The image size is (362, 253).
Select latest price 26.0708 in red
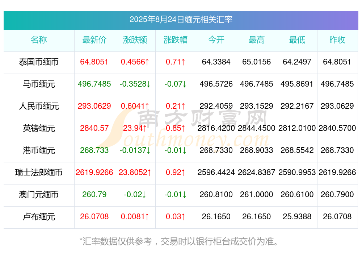(x=94, y=216)
